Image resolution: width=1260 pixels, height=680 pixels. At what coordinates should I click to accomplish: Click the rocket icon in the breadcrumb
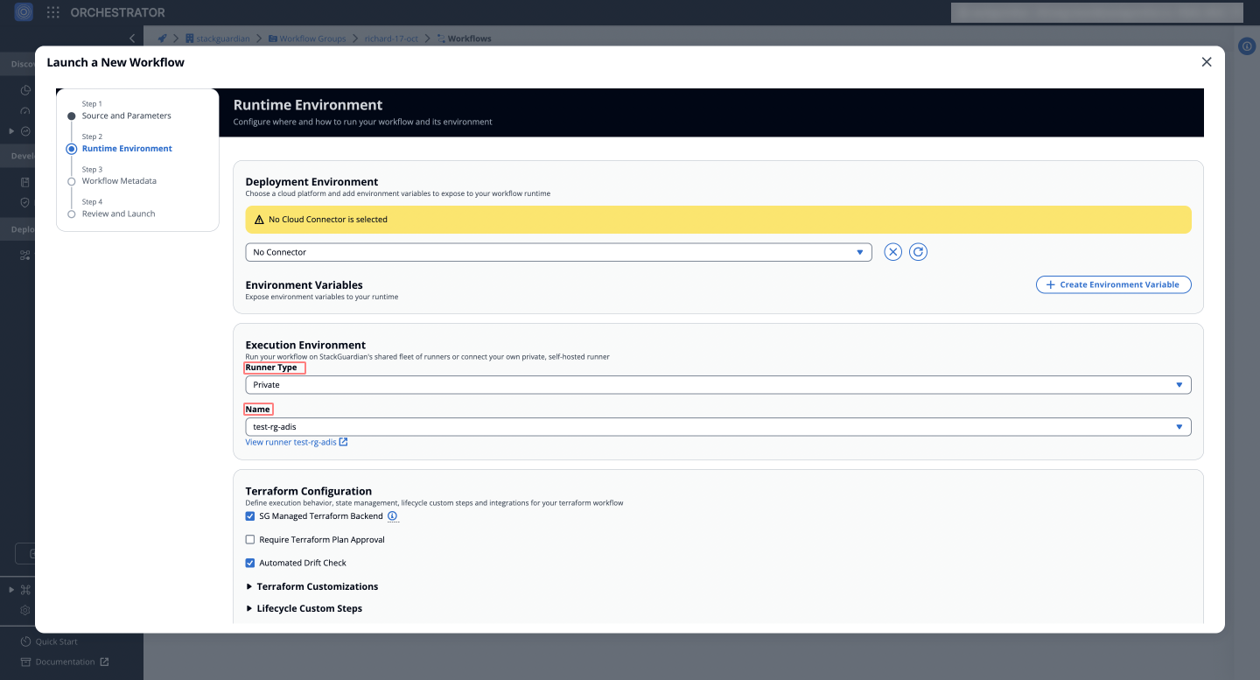pos(161,38)
